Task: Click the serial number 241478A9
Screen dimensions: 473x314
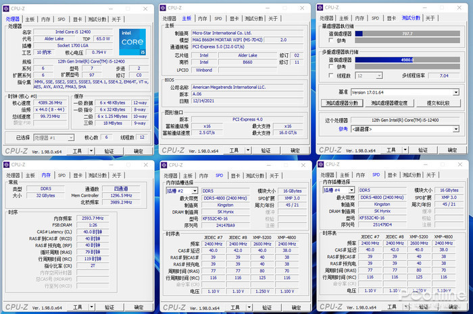Action: tap(225, 225)
